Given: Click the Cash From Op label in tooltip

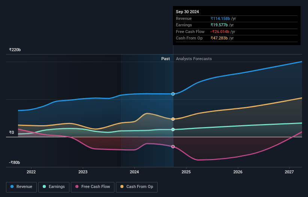Looking at the screenshot, I should pyautogui.click(x=189, y=38).
